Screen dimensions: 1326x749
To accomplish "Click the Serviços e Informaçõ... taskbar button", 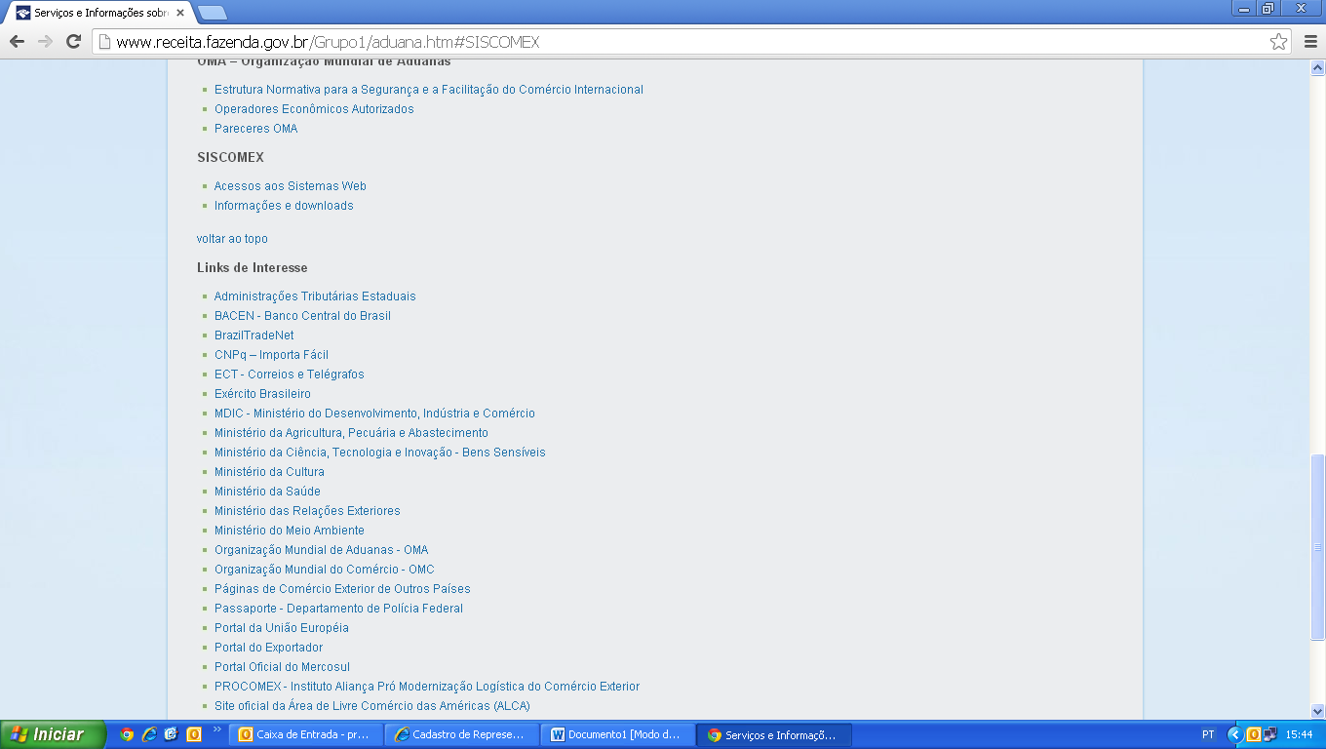I will coord(774,734).
